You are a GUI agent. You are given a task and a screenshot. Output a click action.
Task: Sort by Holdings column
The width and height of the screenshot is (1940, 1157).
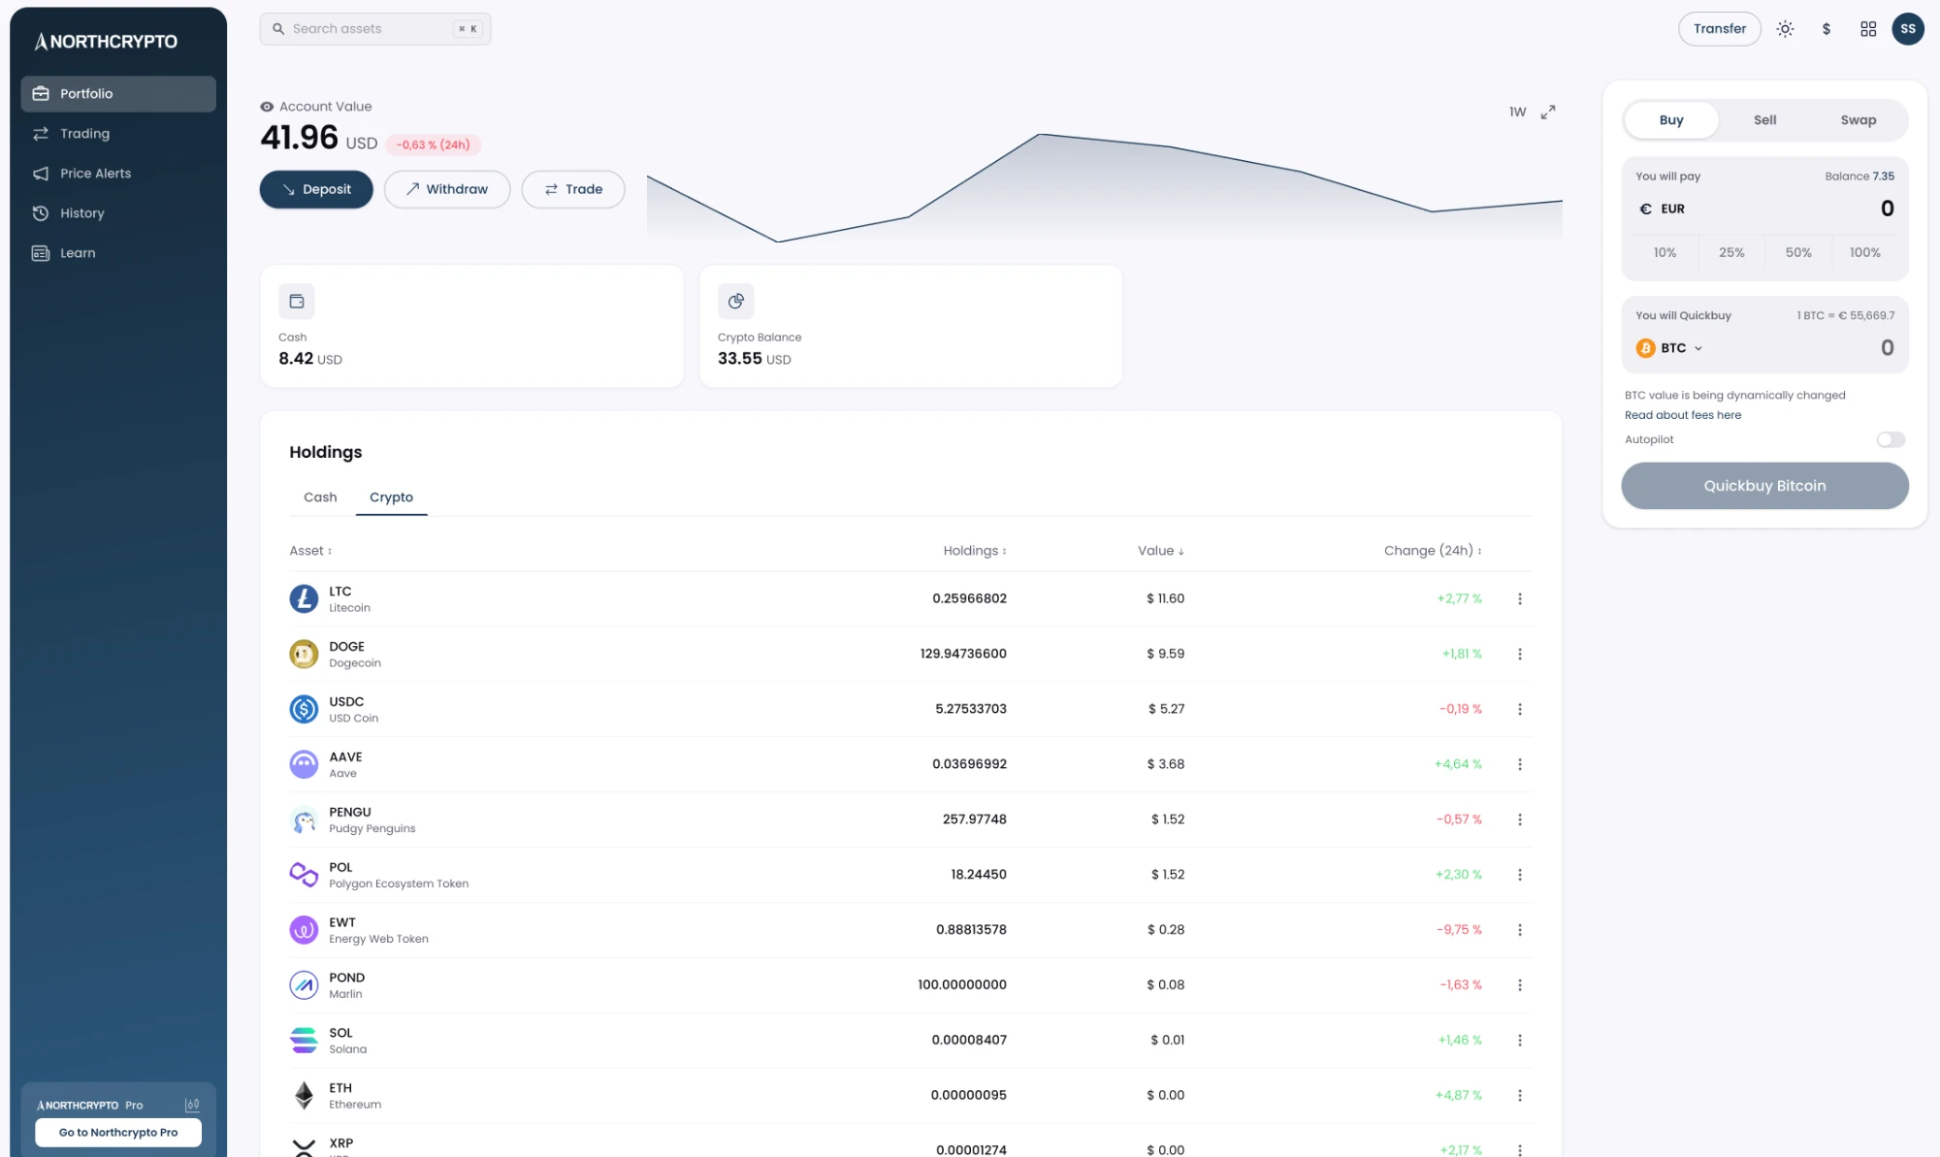click(975, 551)
